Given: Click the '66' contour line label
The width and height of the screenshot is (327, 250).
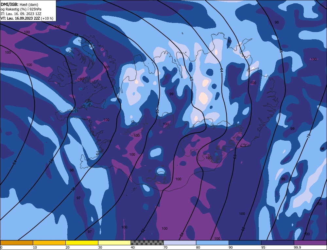Looking at the screenshot, I should coord(235,156).
